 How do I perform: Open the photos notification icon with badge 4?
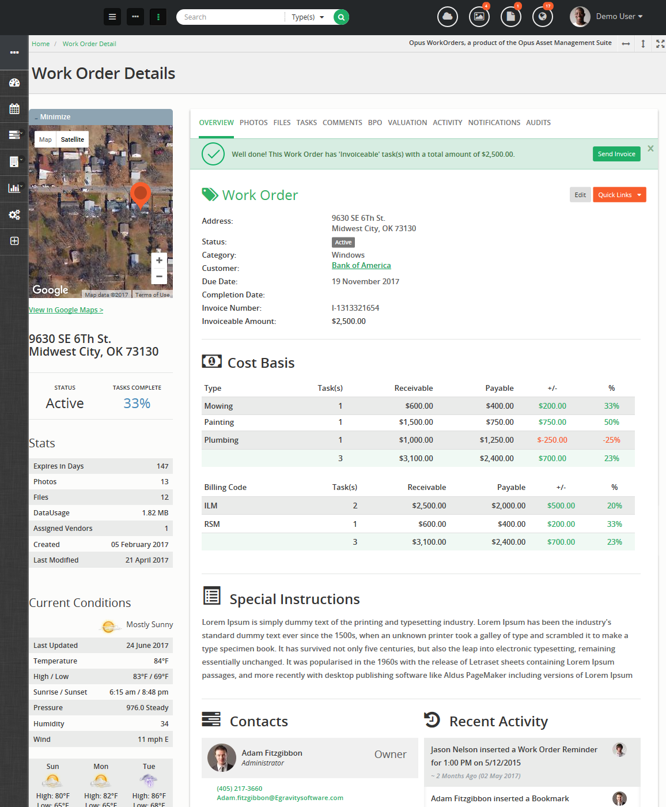click(479, 17)
